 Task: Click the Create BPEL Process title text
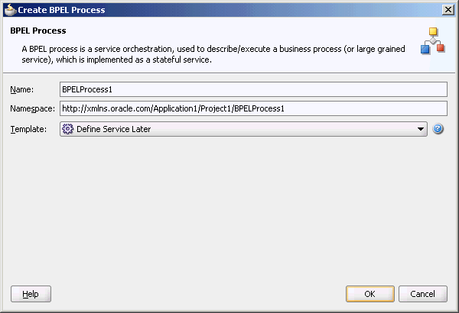(61, 10)
